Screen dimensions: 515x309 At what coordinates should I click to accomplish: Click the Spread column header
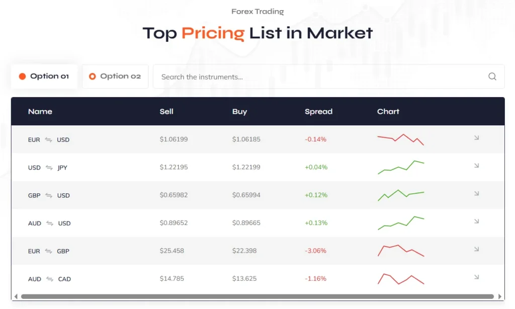pyautogui.click(x=318, y=111)
